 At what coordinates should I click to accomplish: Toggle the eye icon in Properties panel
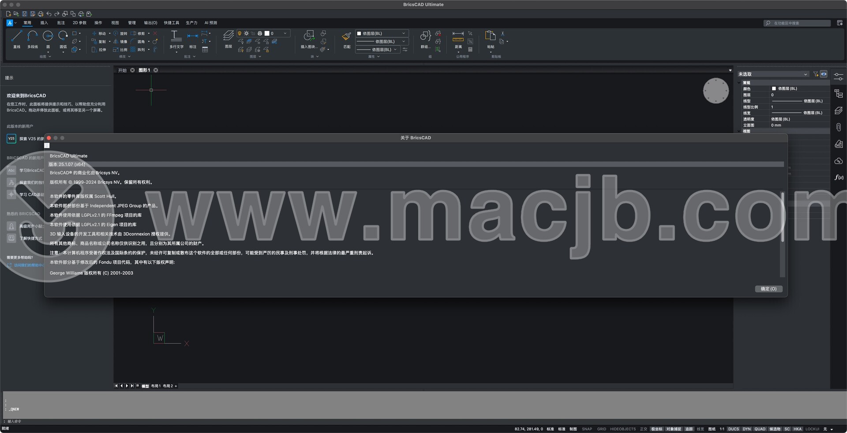tap(824, 74)
